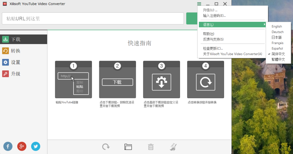Click the convert refresh icon in bottom toolbar

[106, 147]
